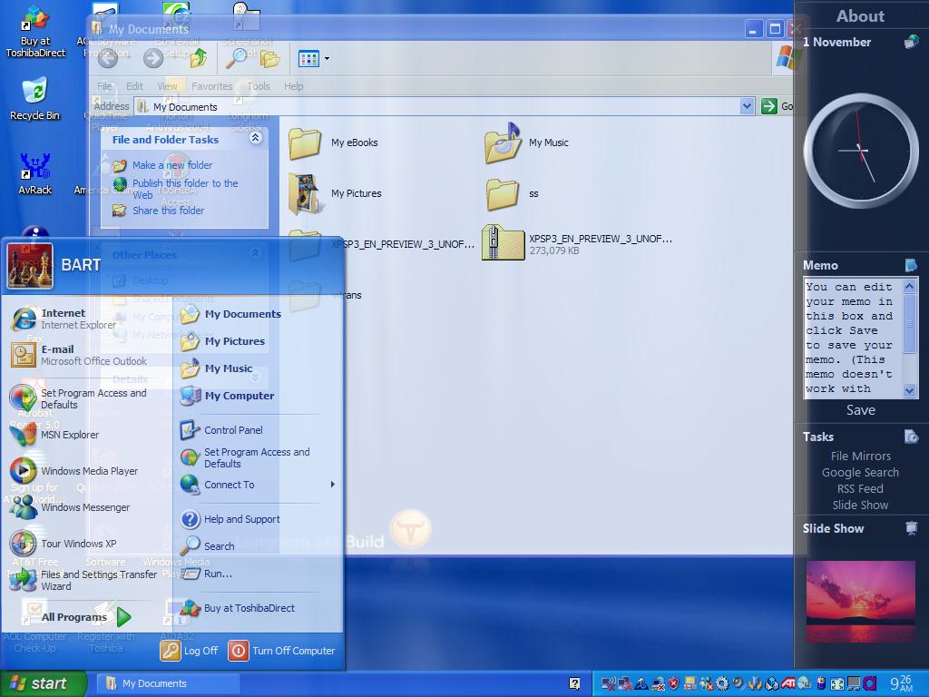Image resolution: width=929 pixels, height=697 pixels.
Task: Click the Up folder toolbar icon in My Documents
Action: pos(199,58)
